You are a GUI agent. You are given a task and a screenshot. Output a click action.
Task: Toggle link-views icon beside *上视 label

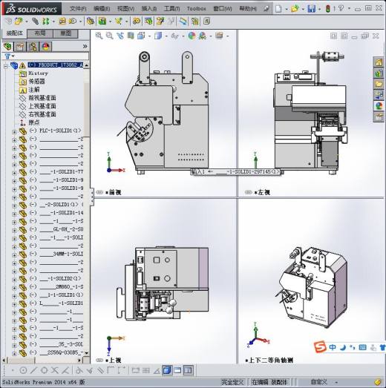point(99,361)
